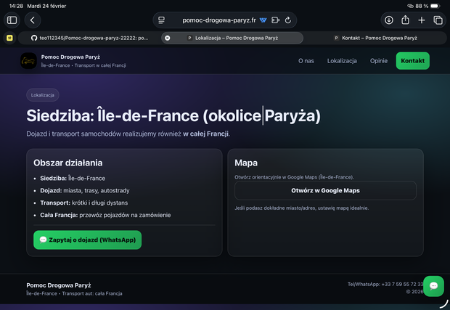Switch to the GitHub teo112345 tab
The width and height of the screenshot is (450, 310).
(x=91, y=37)
